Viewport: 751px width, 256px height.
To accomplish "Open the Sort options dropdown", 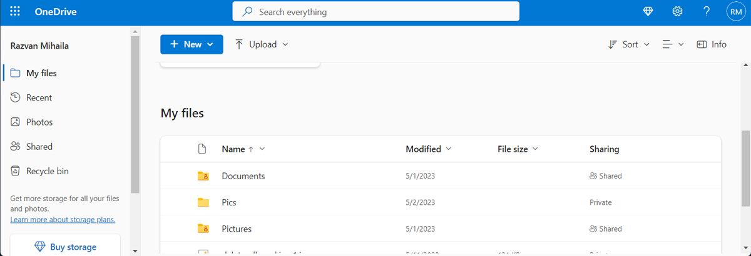I will coord(629,44).
